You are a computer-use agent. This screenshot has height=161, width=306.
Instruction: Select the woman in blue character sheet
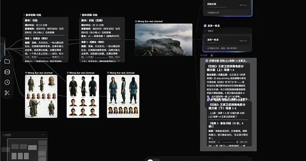tap(123, 96)
